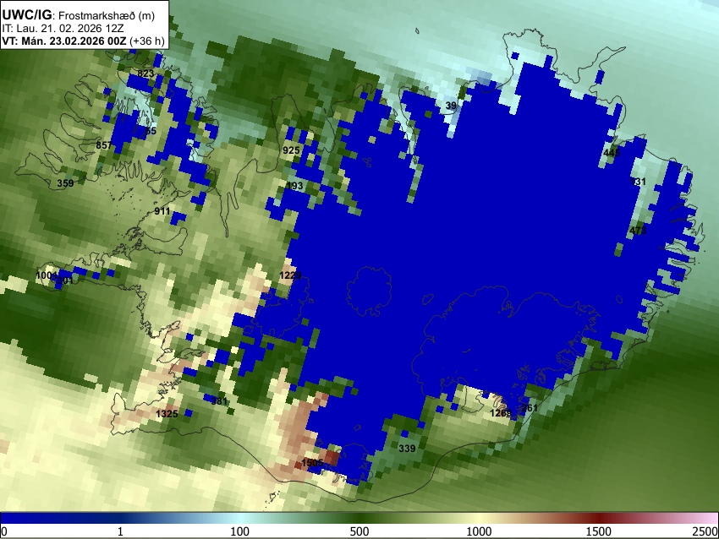Select the station value '359'
Screen dimensions: 719x539
point(65,183)
